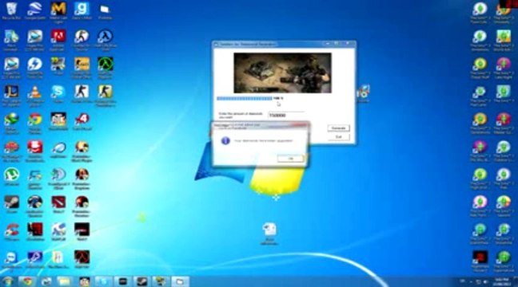
Task: Open the blue Half-Life lambda desktop icon
Action: (x=105, y=37)
